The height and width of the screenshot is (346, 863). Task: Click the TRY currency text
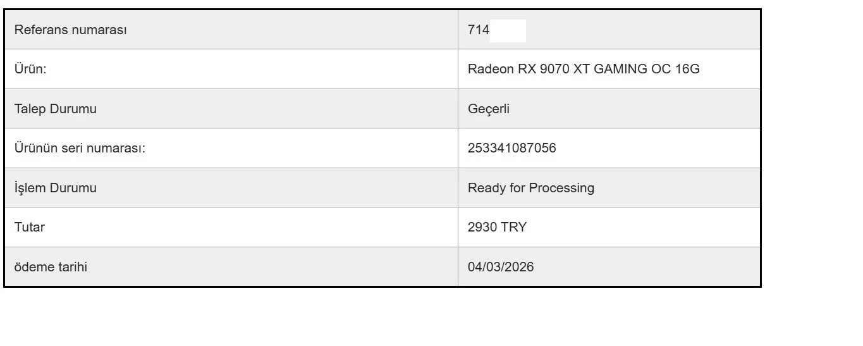[x=513, y=227]
